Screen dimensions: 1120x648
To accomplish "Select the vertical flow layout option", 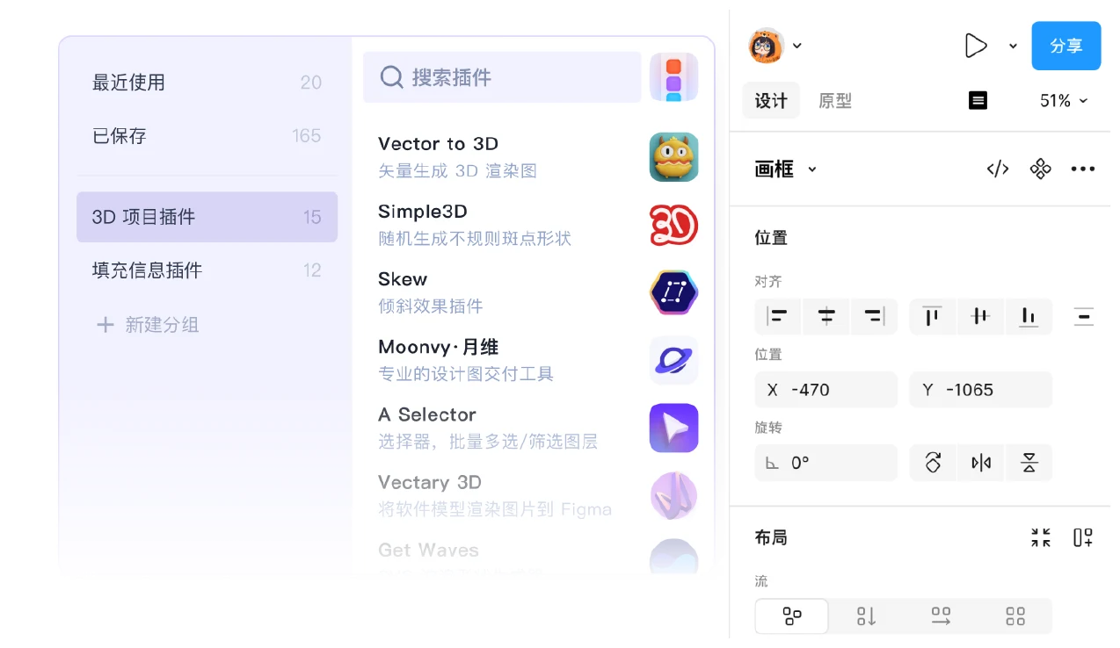I will 867,616.
